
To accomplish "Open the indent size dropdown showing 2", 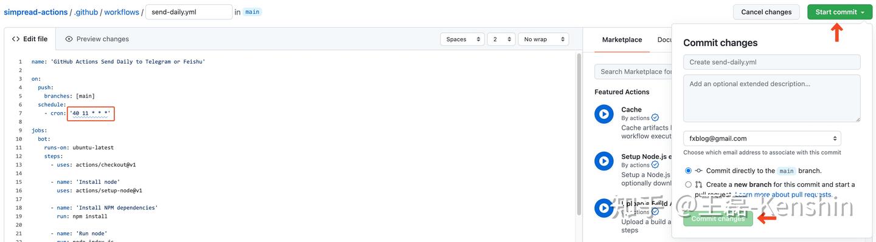I will click(501, 39).
